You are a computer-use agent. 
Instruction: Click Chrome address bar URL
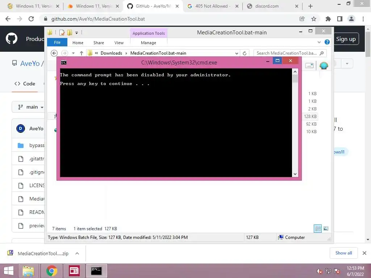98,19
